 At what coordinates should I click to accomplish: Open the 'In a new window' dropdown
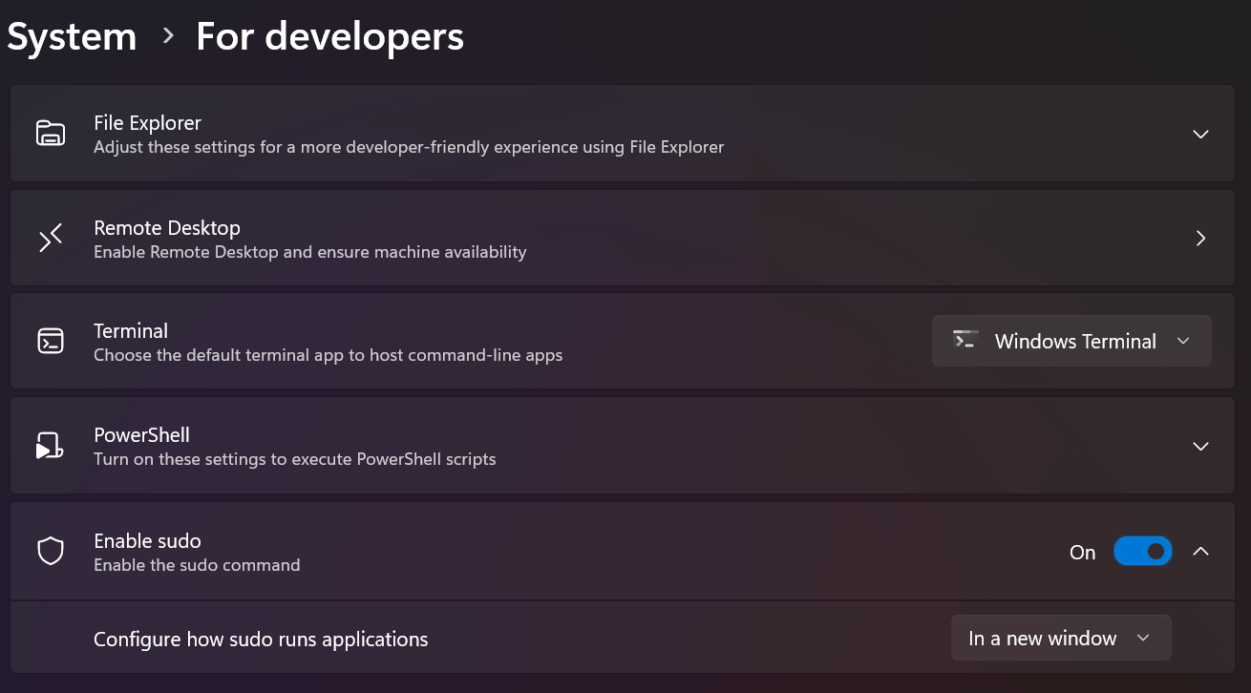tap(1061, 638)
